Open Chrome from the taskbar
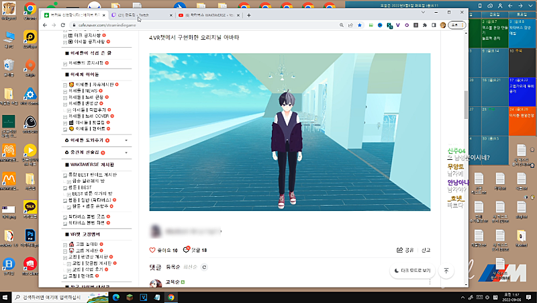Image resolution: width=537 pixels, height=303 pixels. point(171,297)
